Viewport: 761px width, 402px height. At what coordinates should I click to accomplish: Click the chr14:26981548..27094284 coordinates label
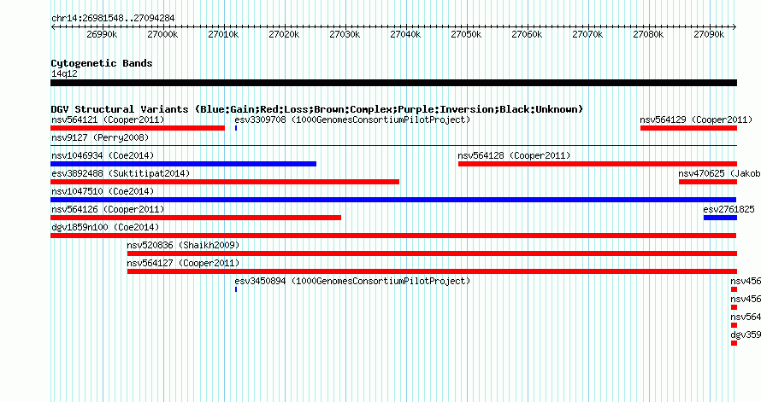113,19
